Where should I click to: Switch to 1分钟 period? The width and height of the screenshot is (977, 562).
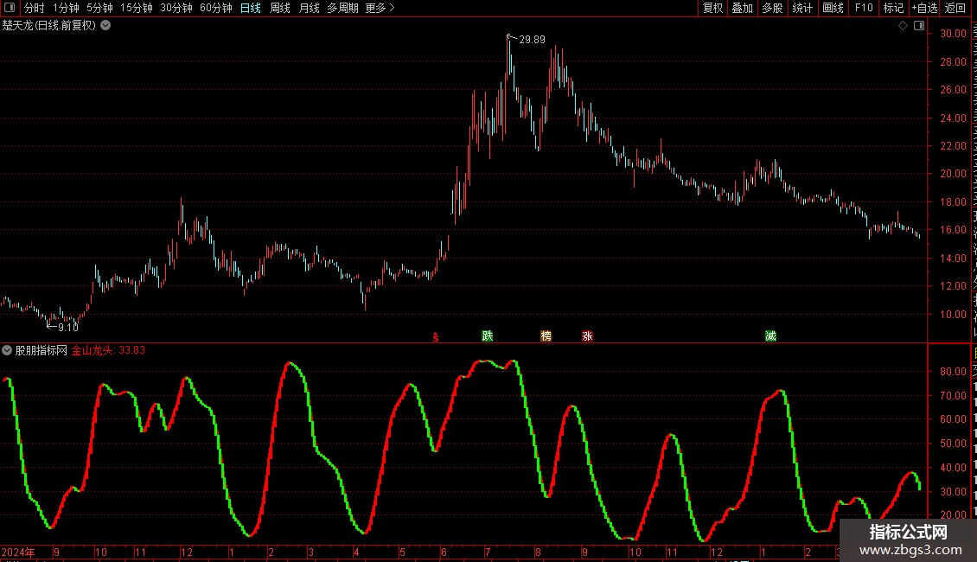click(x=66, y=8)
